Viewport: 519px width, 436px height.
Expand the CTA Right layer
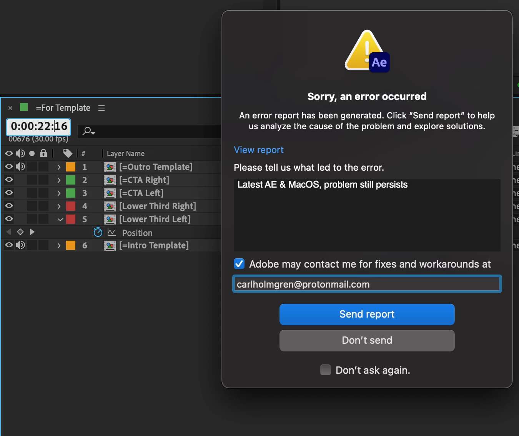pyautogui.click(x=59, y=180)
